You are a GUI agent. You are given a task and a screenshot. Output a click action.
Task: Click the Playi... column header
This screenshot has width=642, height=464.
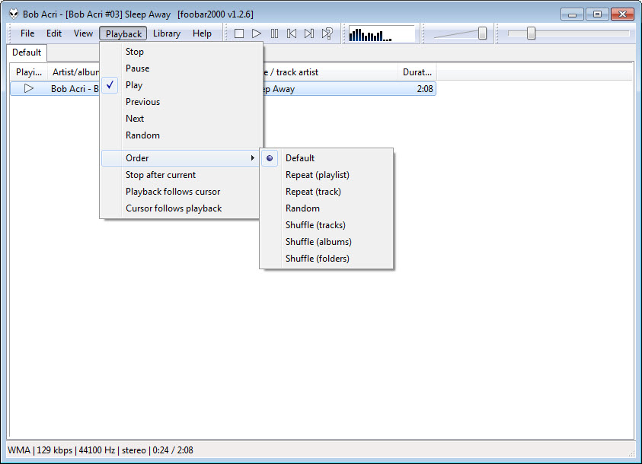coord(29,72)
